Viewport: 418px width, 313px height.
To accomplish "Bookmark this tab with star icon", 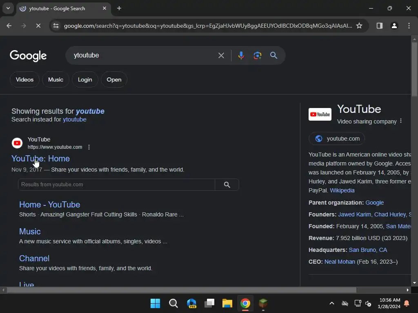I will pyautogui.click(x=359, y=26).
